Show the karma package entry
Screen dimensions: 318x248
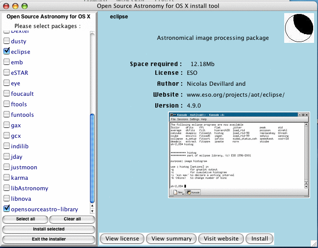19,178
